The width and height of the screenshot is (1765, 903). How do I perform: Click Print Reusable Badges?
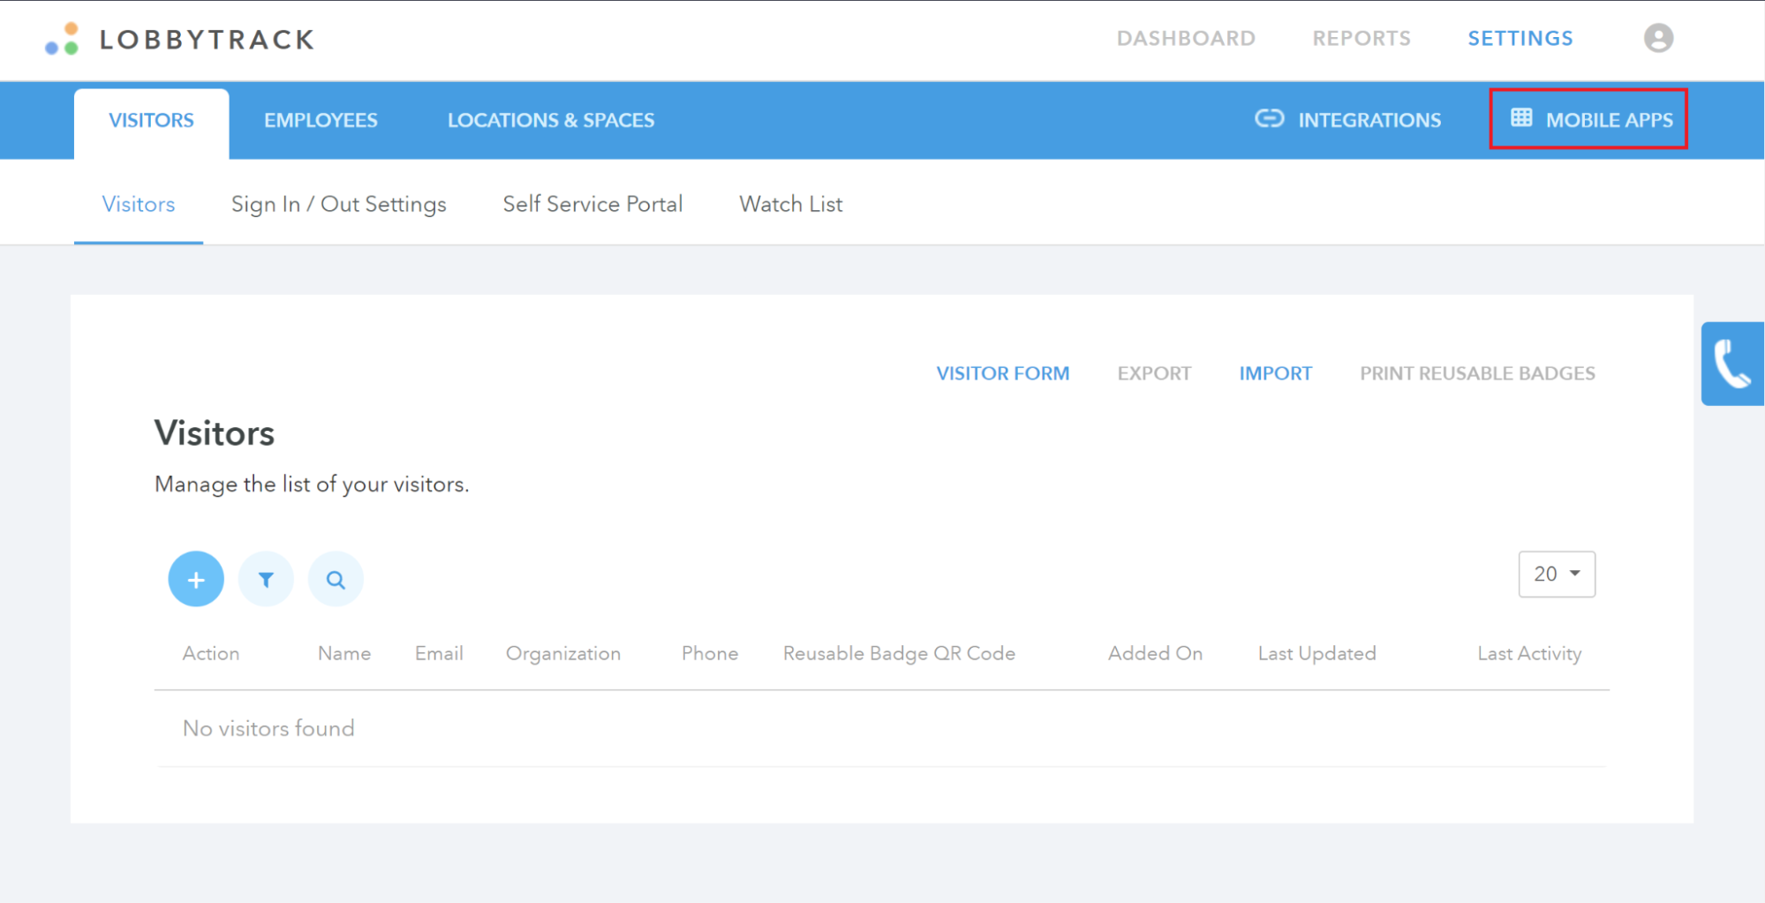coord(1477,373)
